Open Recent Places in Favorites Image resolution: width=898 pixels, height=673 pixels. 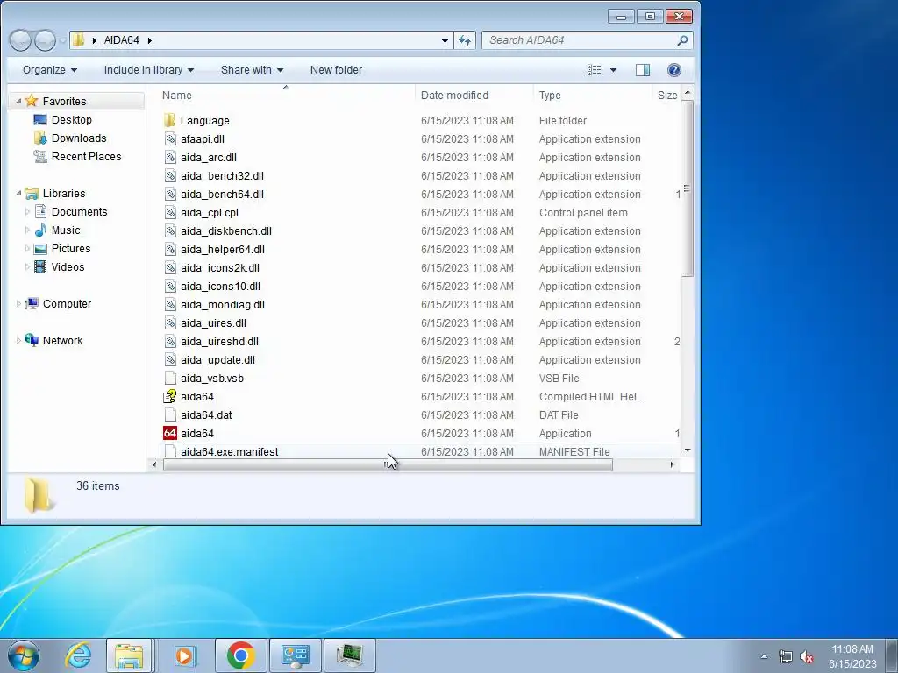[x=77, y=156]
